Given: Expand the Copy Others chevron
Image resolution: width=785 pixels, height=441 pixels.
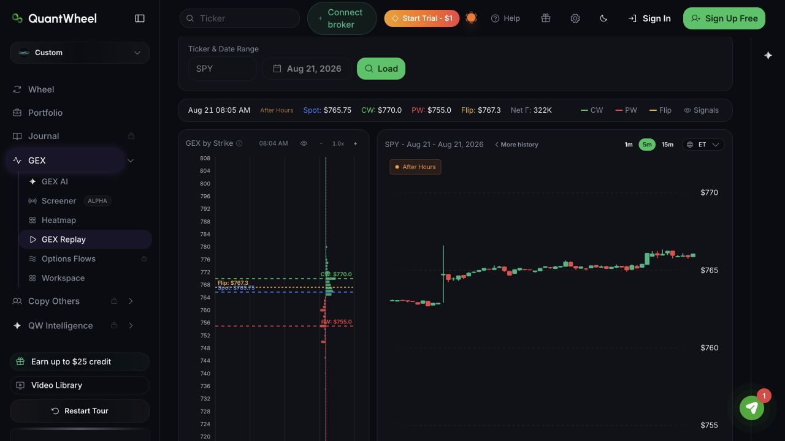Looking at the screenshot, I should pos(131,301).
